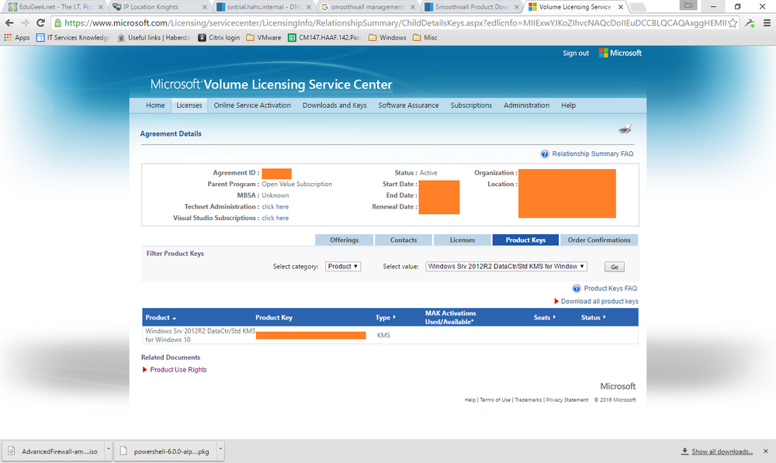Click Visual Studio Subscriptions click here link
Screen dimensions: 776x463
(275, 218)
